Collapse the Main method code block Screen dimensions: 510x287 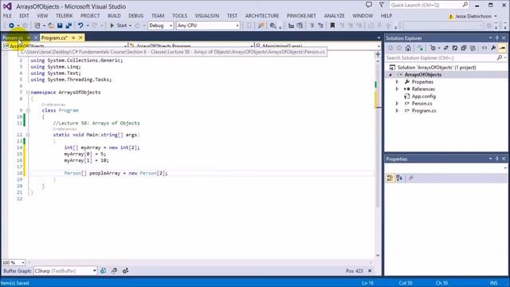28,135
